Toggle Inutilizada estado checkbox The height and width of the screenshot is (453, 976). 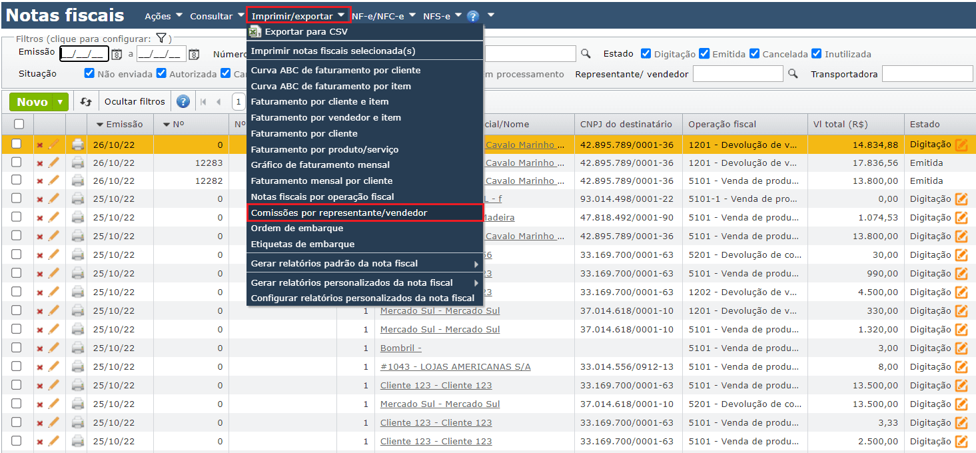tap(816, 54)
